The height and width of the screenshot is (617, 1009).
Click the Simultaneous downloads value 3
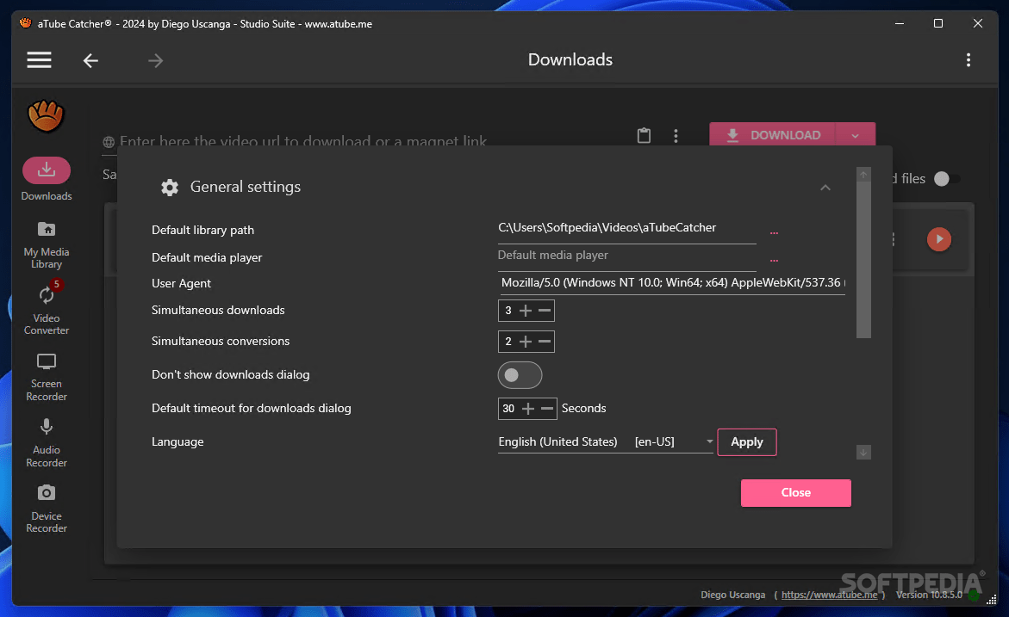(x=508, y=311)
